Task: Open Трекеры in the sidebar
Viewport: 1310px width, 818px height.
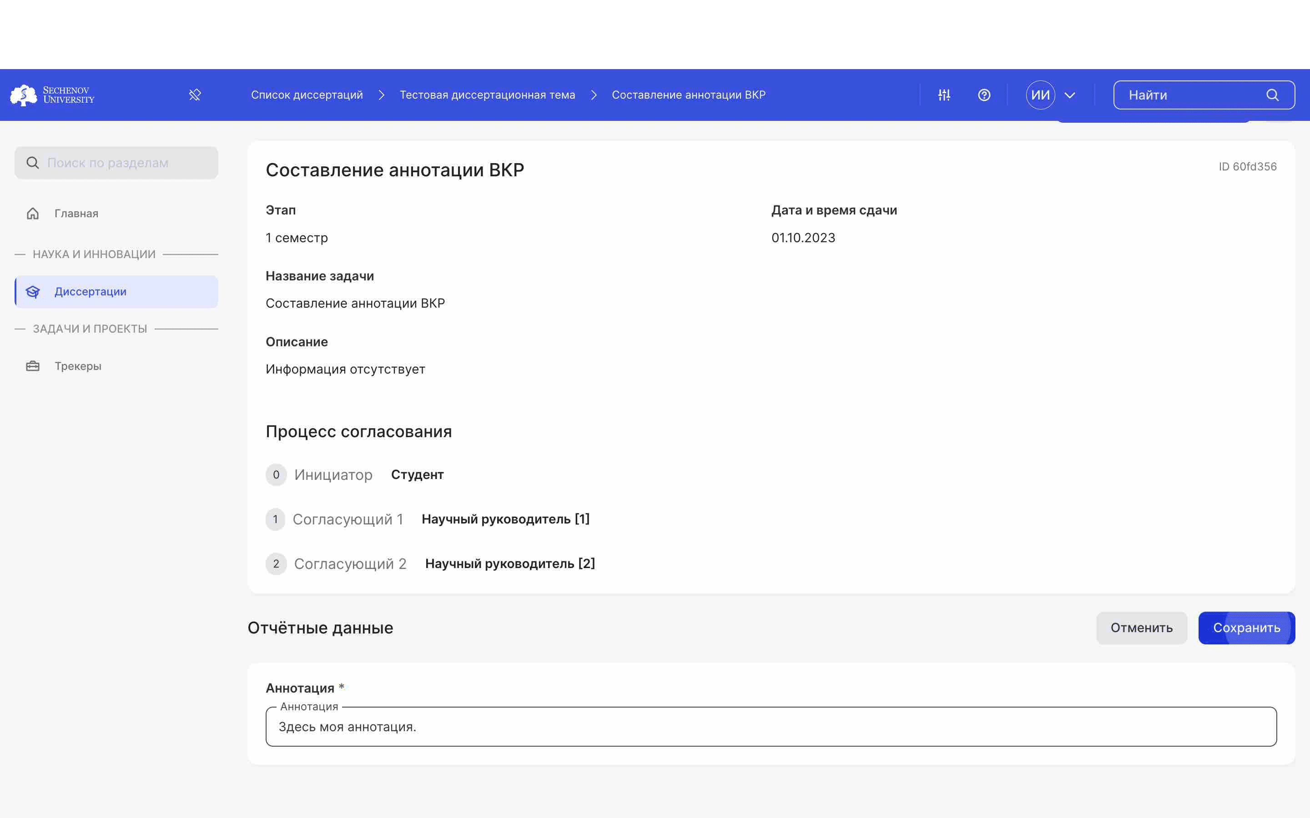Action: click(116, 366)
